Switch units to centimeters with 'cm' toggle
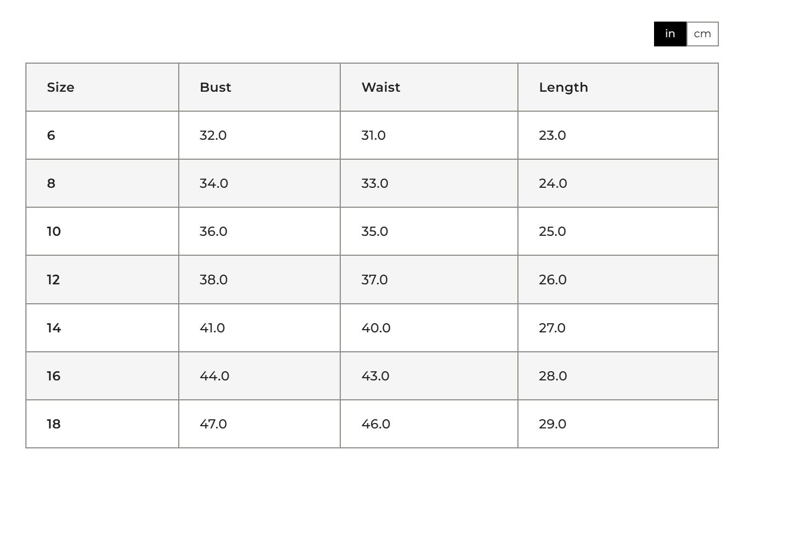The image size is (795, 559). pos(703,34)
